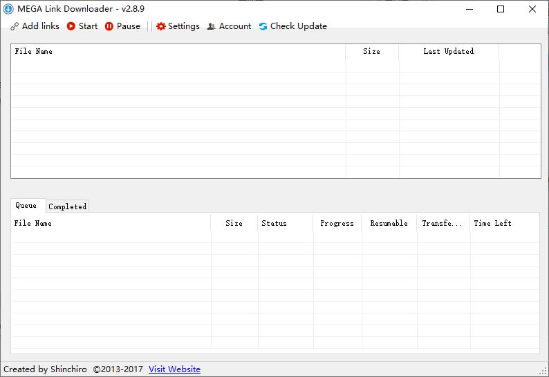Sort queue by Resumable column header
Viewport: 549px width, 377px height.
coord(389,223)
